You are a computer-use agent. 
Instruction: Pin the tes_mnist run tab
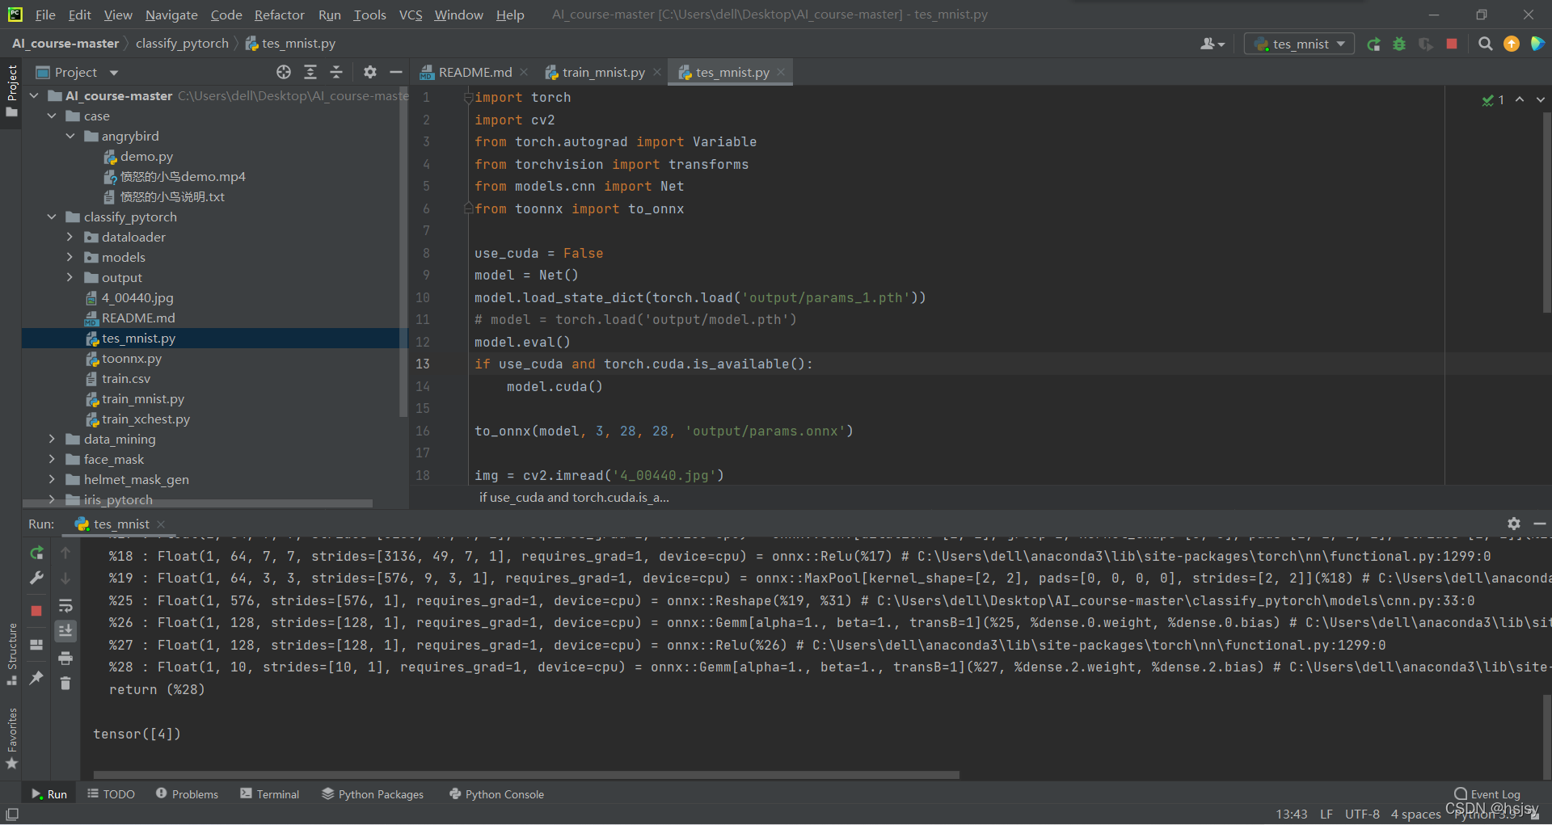36,678
